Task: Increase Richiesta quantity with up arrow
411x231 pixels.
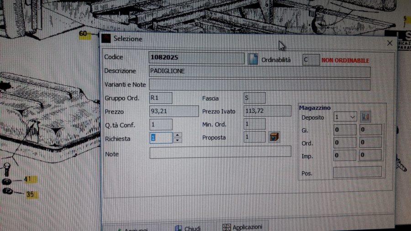Action: tap(177, 135)
